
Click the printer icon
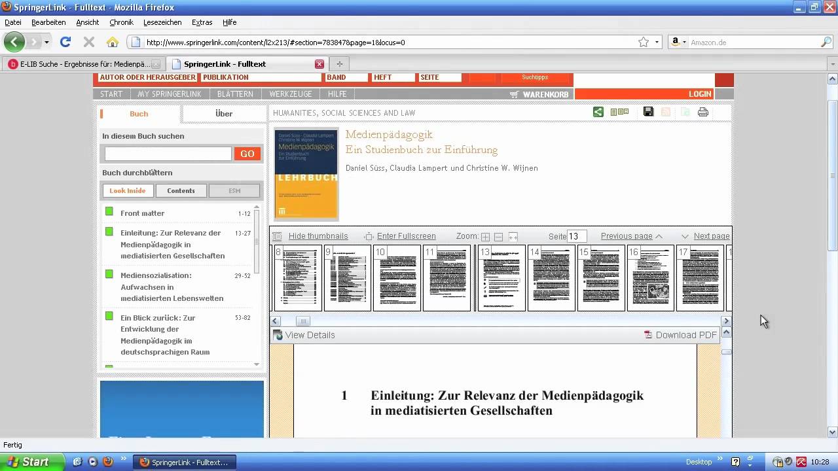click(703, 112)
